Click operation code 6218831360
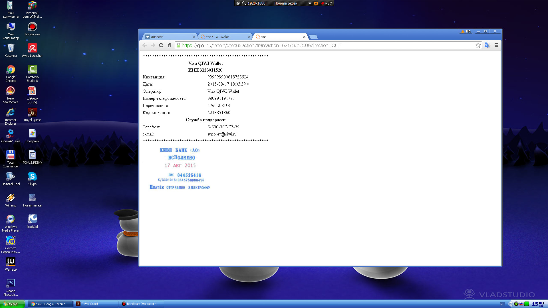Image resolution: width=548 pixels, height=308 pixels. pos(219,113)
